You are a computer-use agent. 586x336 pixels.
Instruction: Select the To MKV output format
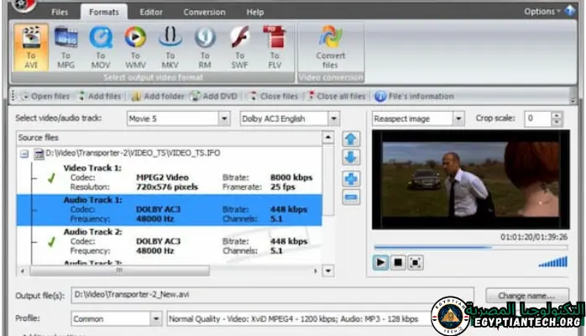click(170, 47)
